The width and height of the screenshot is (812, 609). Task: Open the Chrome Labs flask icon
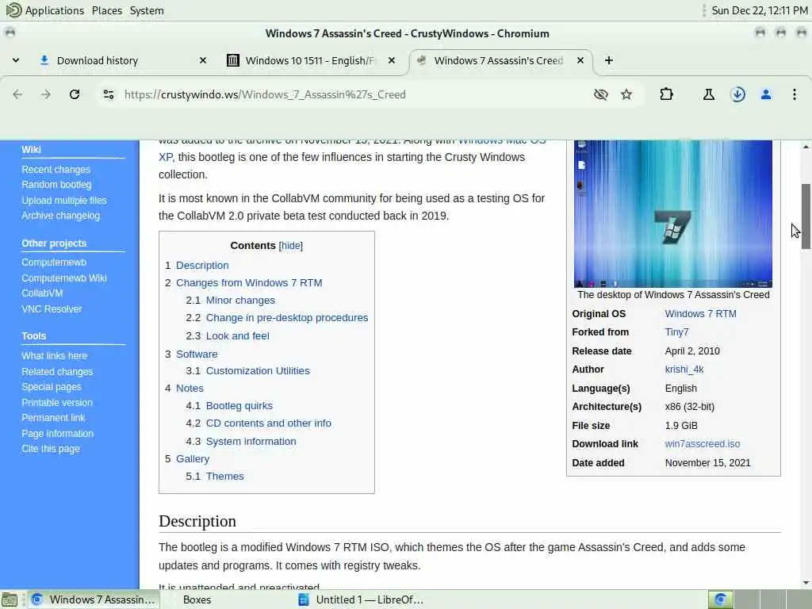tap(708, 94)
